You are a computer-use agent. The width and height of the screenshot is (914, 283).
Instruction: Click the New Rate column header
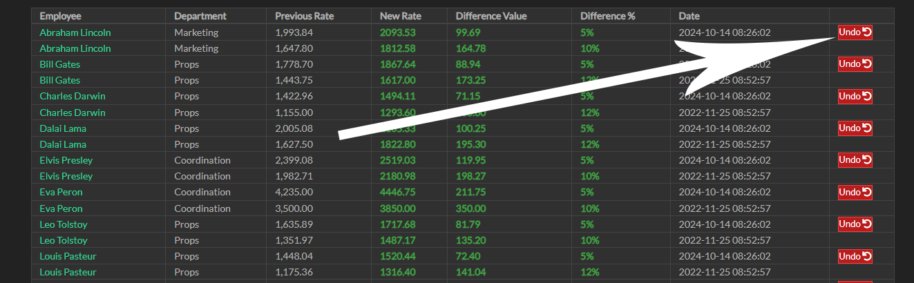(399, 16)
